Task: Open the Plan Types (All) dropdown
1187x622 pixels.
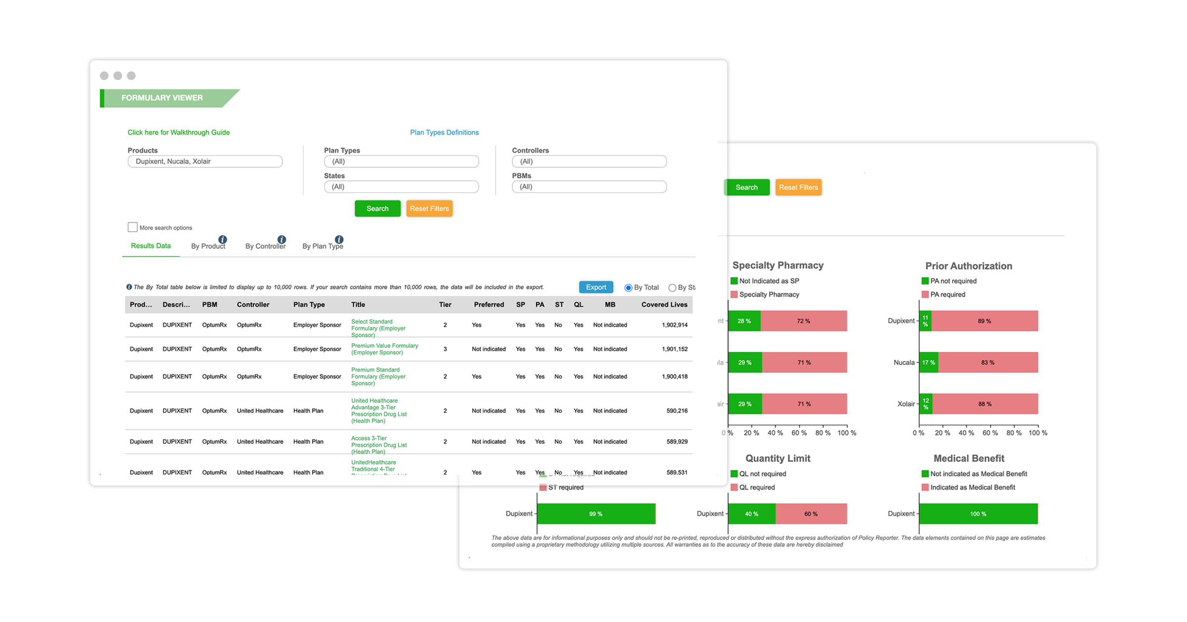Action: point(401,161)
